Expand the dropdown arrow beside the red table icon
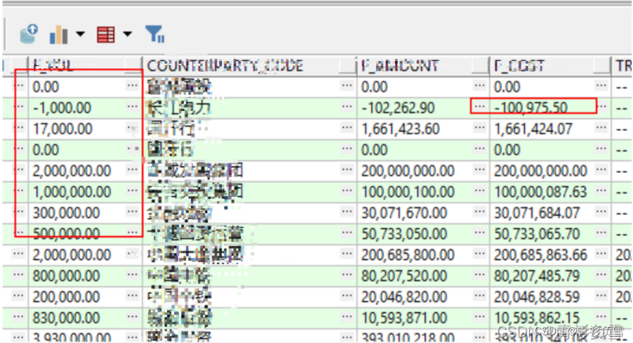This screenshot has height=343, width=633. tap(128, 34)
